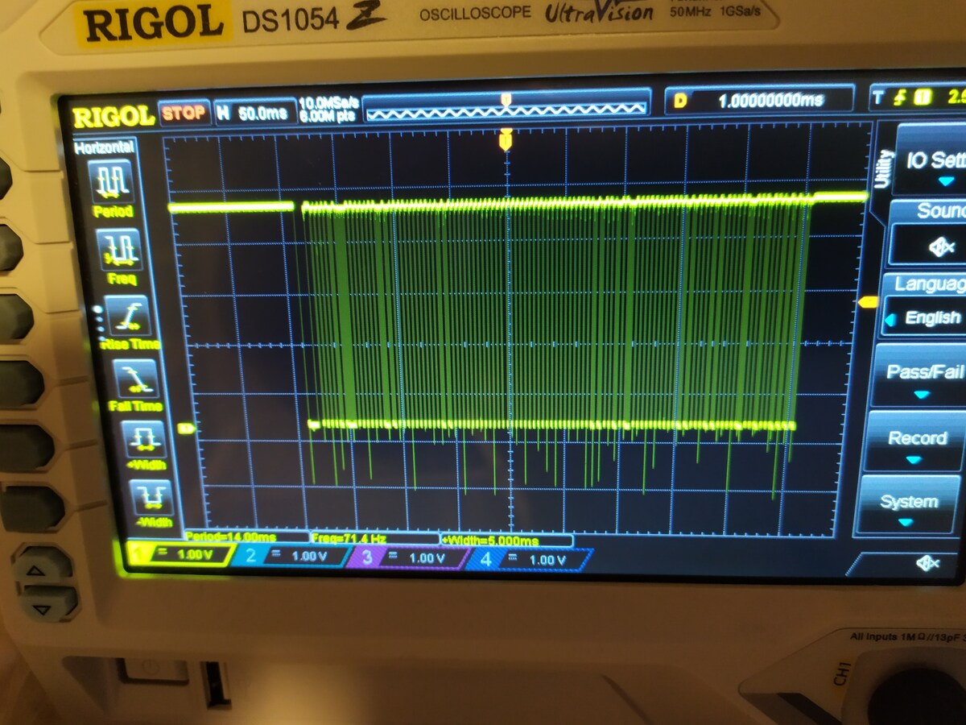Select the +Width measurement icon
Screen dimensions: 966x725
coord(146,440)
